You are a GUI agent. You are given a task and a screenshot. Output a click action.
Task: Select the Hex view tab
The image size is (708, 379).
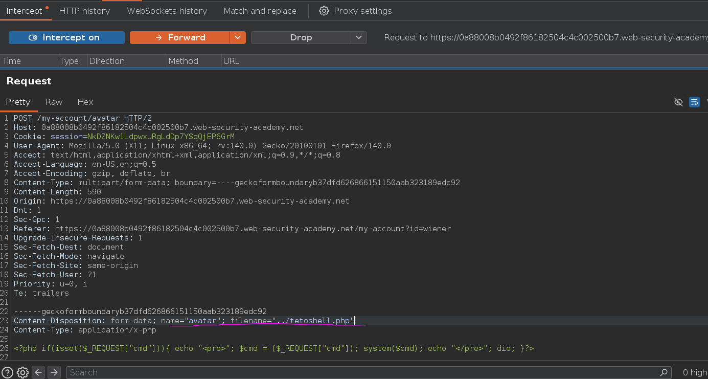point(85,102)
